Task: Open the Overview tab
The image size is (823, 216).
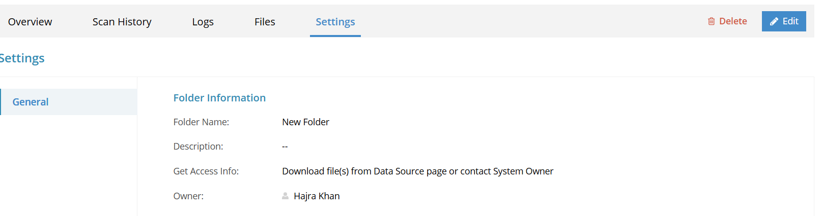Action: [30, 22]
